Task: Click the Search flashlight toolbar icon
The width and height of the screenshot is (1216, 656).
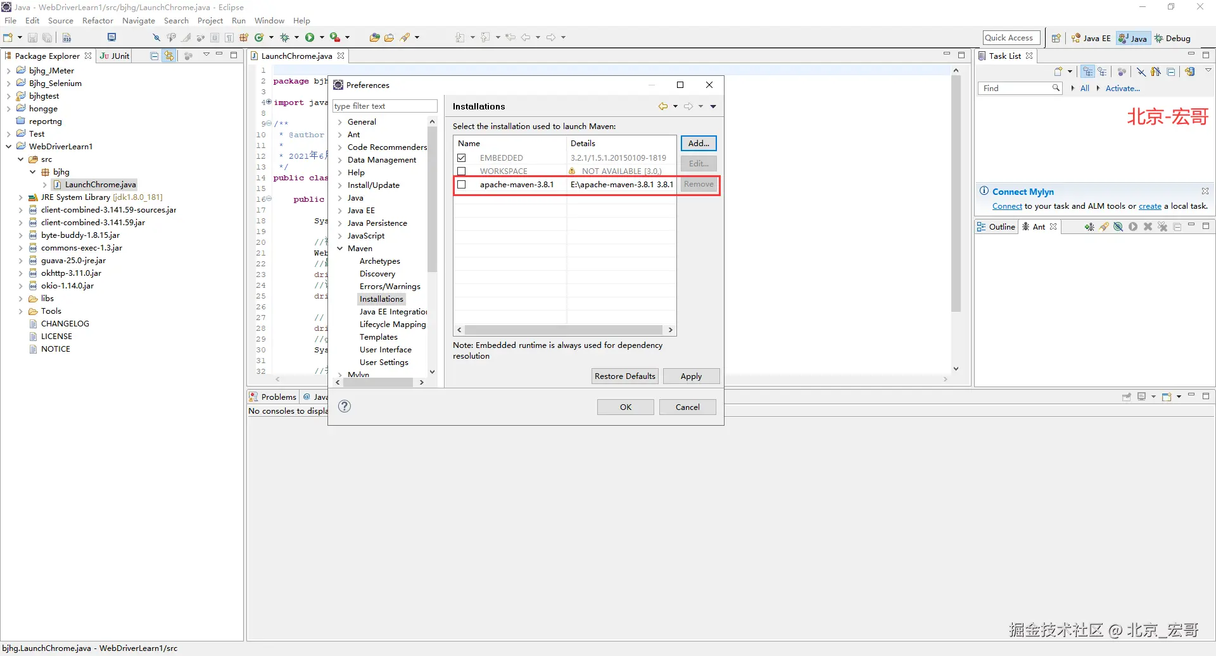Action: point(405,38)
